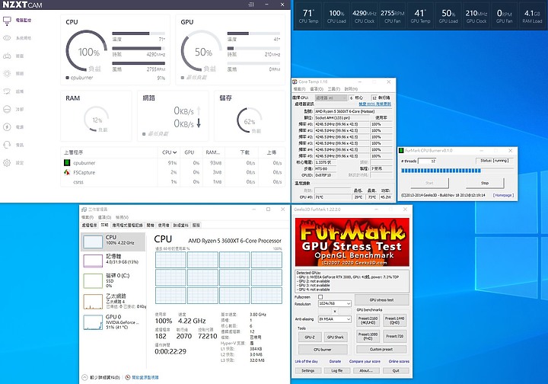Open the gear settings icon in NZXT CAM sidebar
The image size is (548, 384).
coord(7,162)
